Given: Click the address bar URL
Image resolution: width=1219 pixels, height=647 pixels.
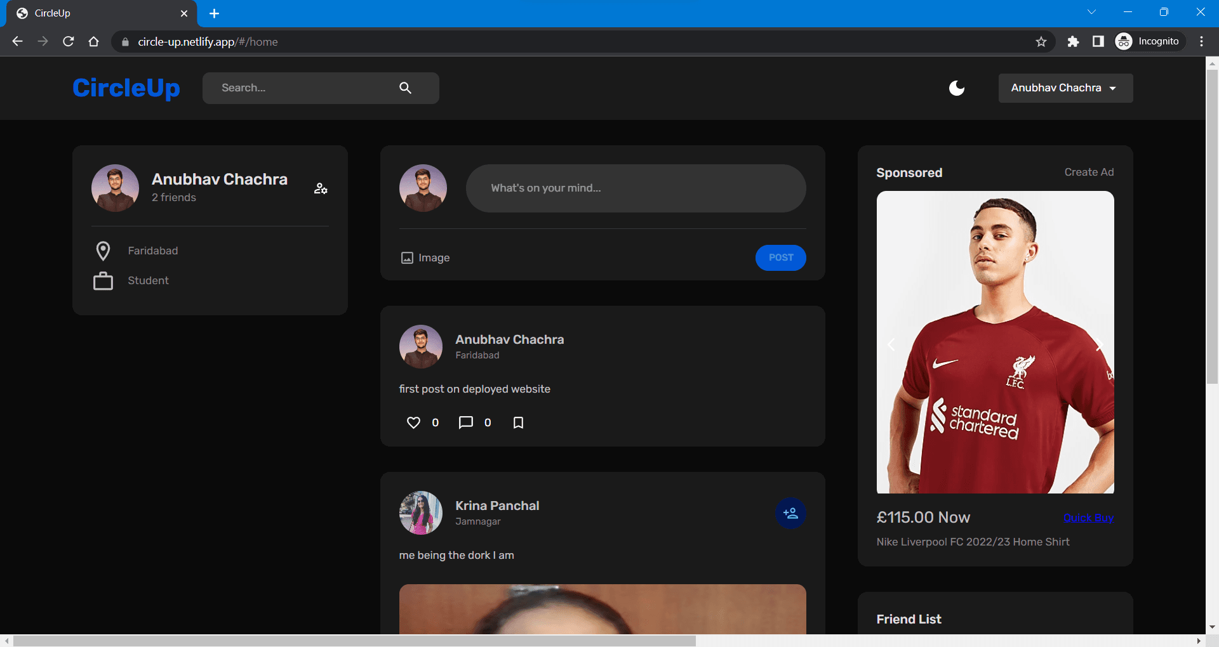Looking at the screenshot, I should (x=208, y=42).
